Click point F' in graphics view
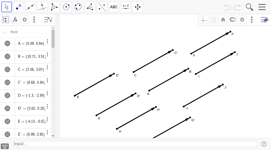This screenshot has height=150, width=271. 231,32
